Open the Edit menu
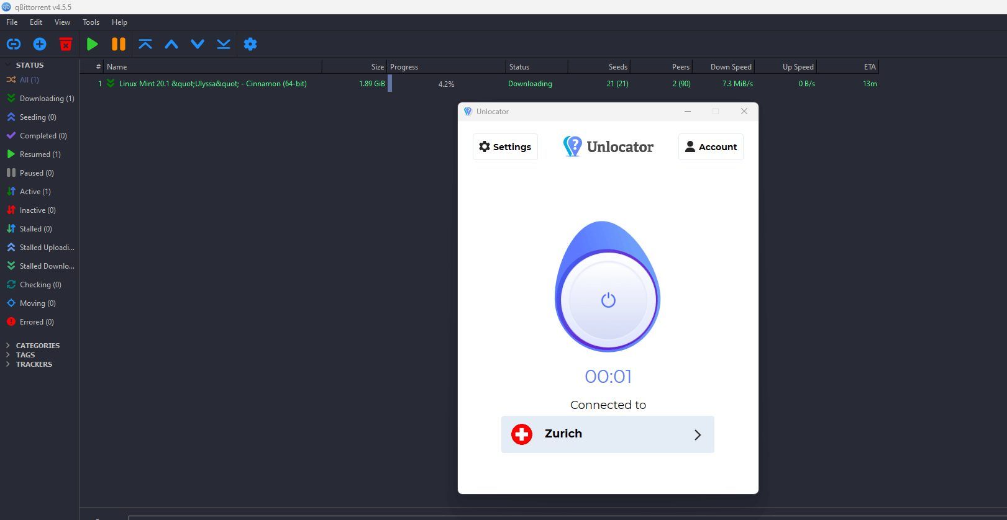 click(36, 22)
